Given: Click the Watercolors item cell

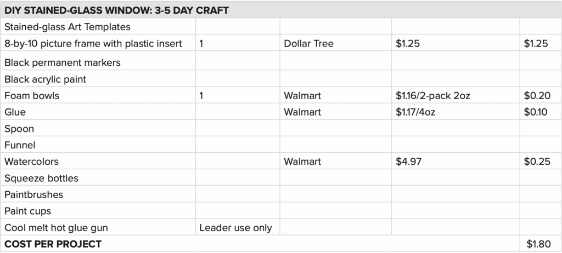Looking at the screenshot, I should point(31,162).
